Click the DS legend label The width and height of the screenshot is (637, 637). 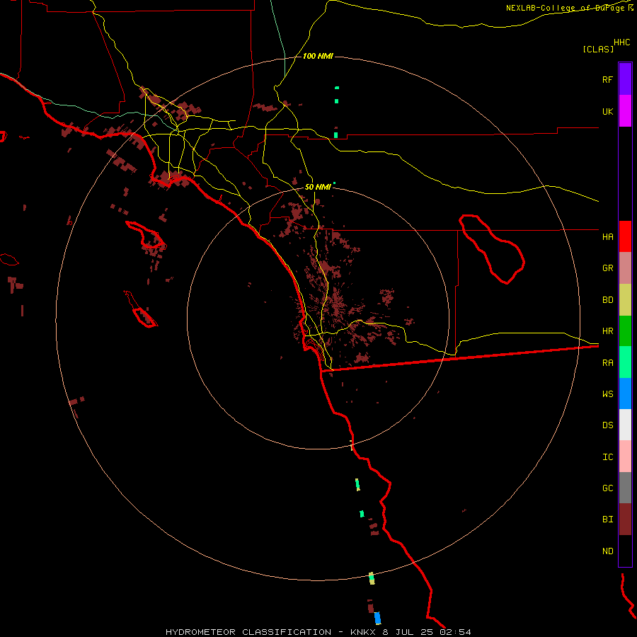[607, 425]
